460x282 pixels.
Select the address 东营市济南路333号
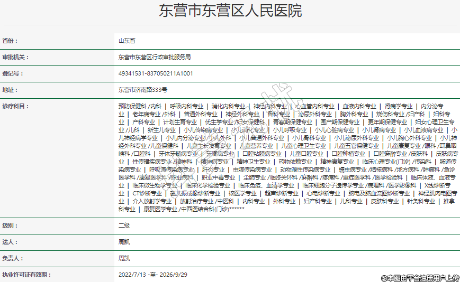pyautogui.click(x=142, y=90)
